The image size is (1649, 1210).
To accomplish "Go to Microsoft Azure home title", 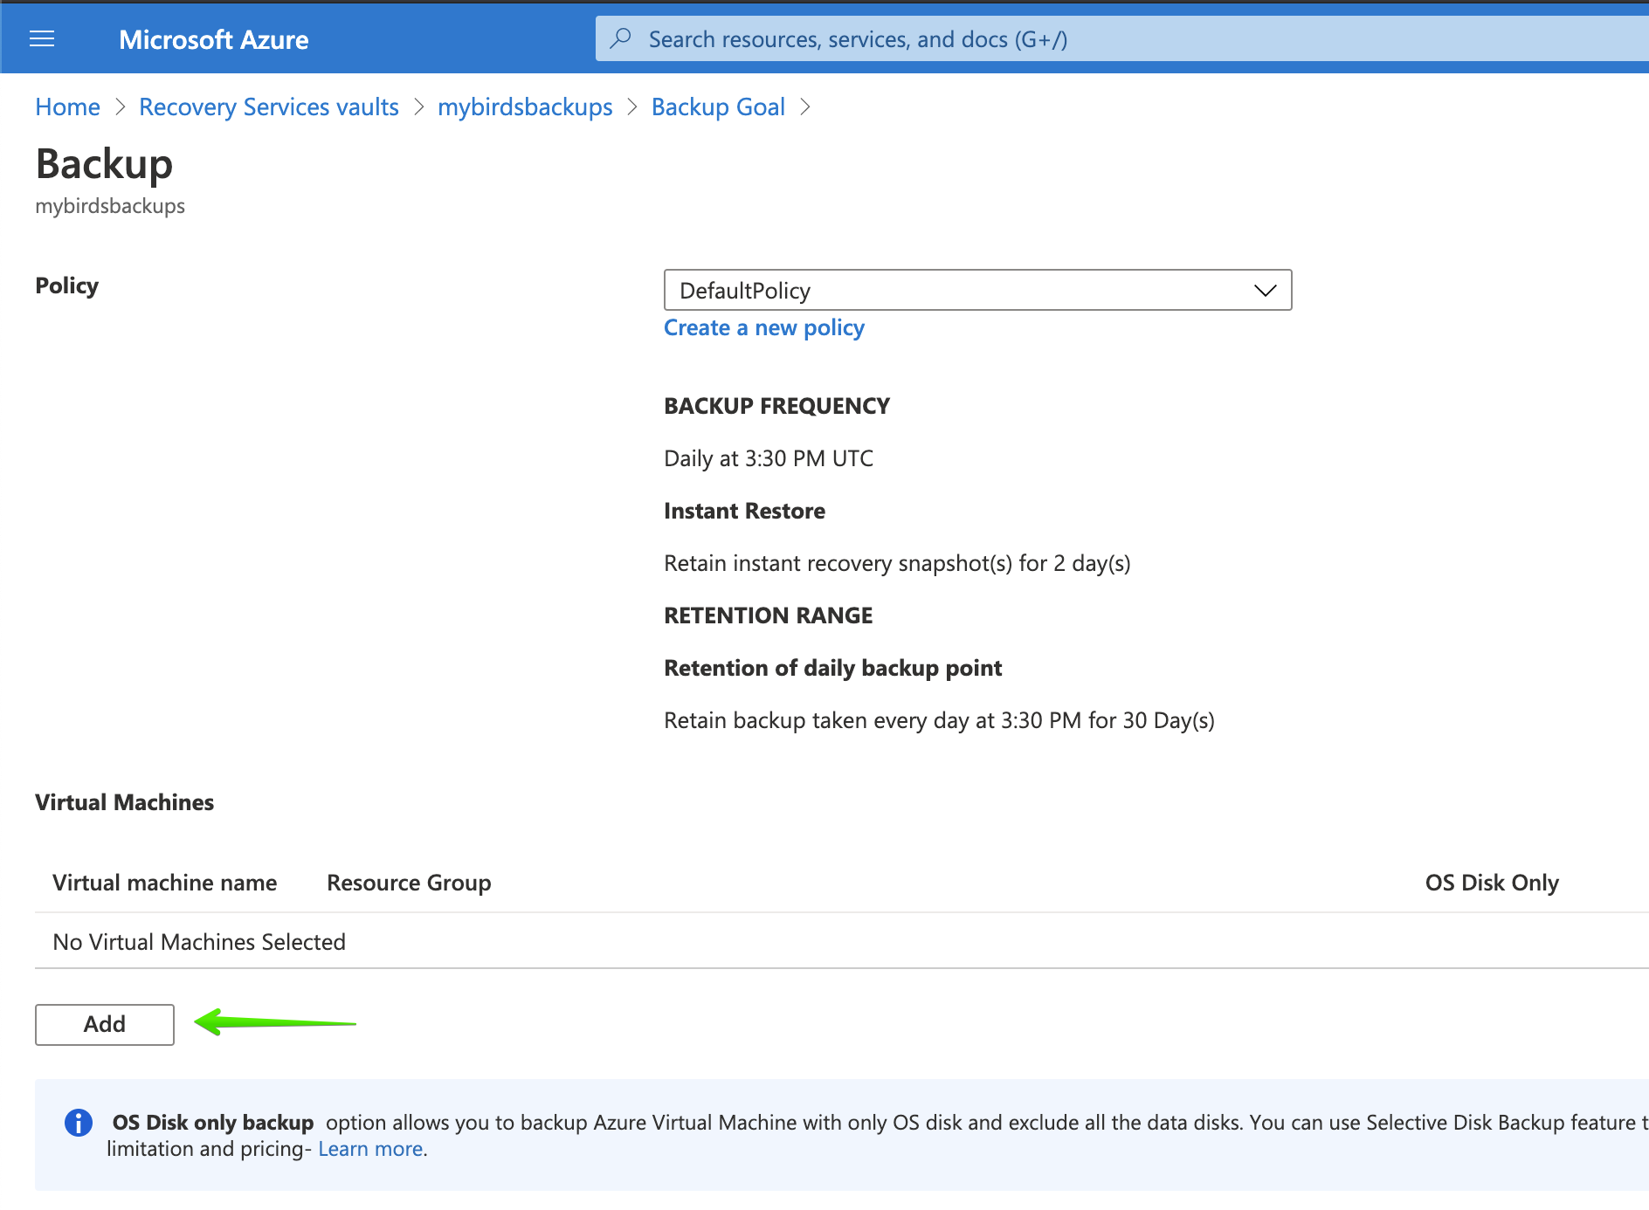I will click(213, 39).
